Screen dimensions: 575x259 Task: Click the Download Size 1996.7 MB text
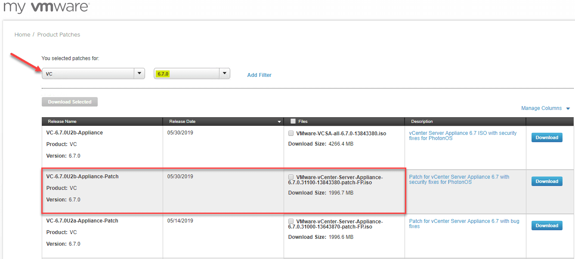[x=321, y=193]
